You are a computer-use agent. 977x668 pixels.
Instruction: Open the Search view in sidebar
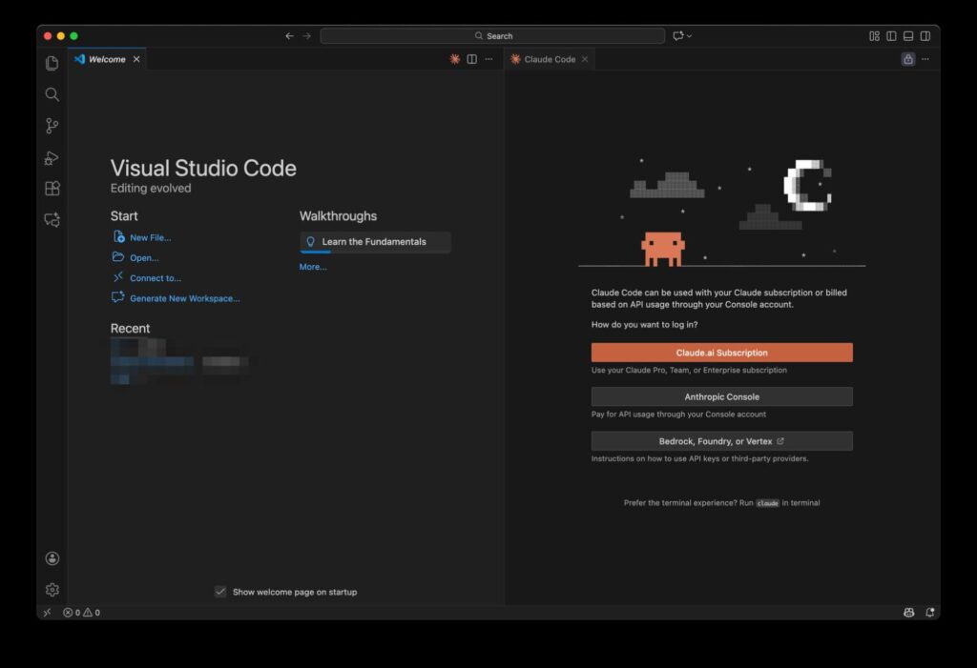coord(52,94)
